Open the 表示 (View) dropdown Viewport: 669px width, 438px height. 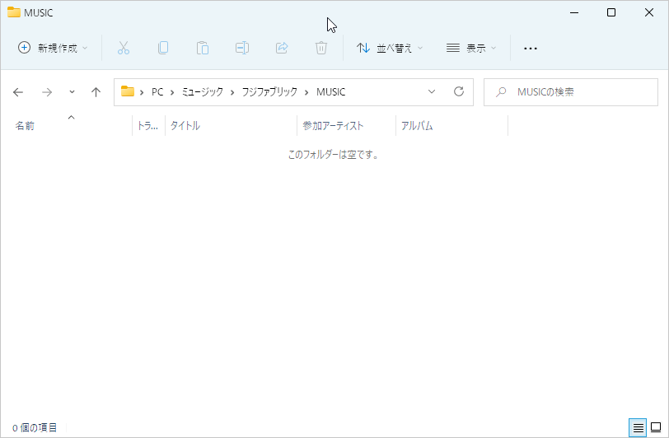[471, 48]
